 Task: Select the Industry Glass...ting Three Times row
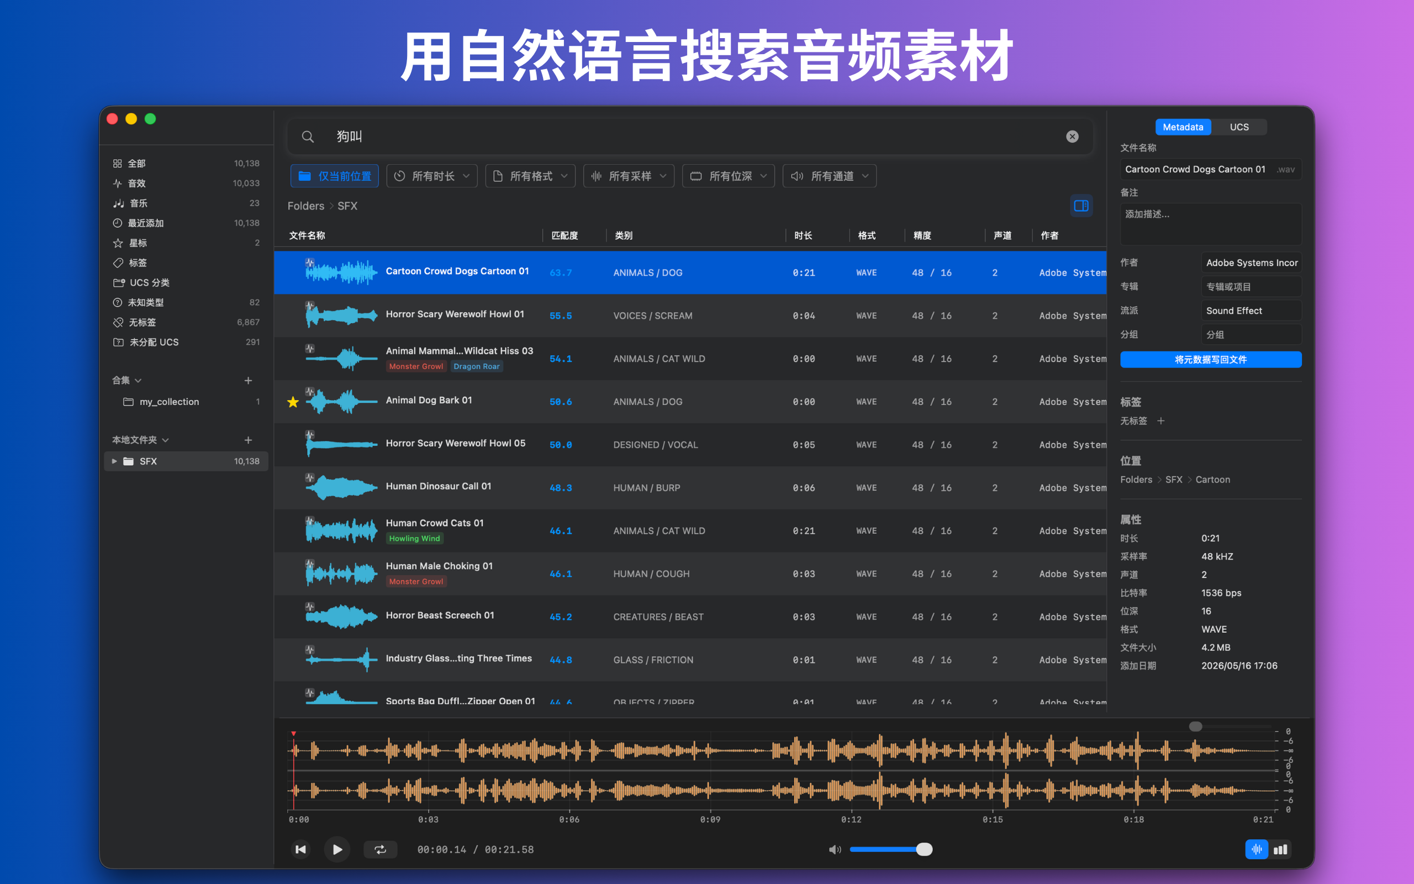point(690,660)
